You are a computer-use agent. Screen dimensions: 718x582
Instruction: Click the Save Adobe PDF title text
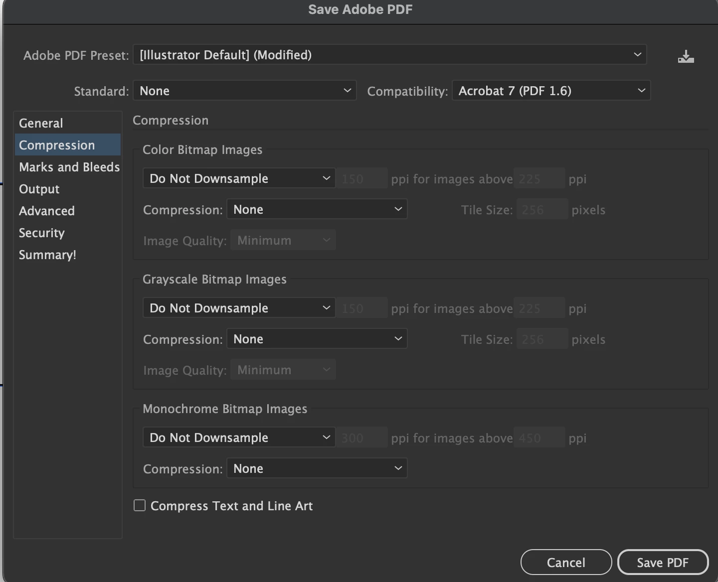point(360,9)
